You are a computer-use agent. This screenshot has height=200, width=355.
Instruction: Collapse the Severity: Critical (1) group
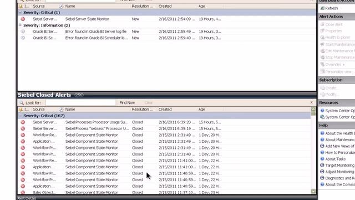click(20, 12)
